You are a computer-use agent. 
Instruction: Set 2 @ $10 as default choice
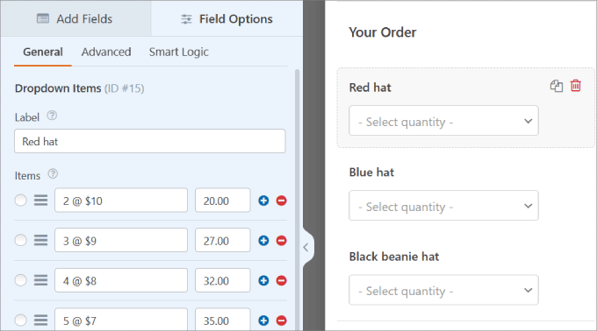[20, 200]
